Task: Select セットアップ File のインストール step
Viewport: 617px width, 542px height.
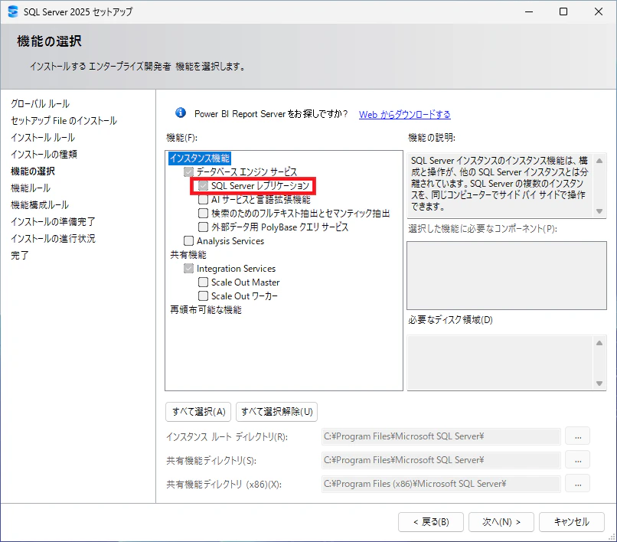Action: [64, 120]
